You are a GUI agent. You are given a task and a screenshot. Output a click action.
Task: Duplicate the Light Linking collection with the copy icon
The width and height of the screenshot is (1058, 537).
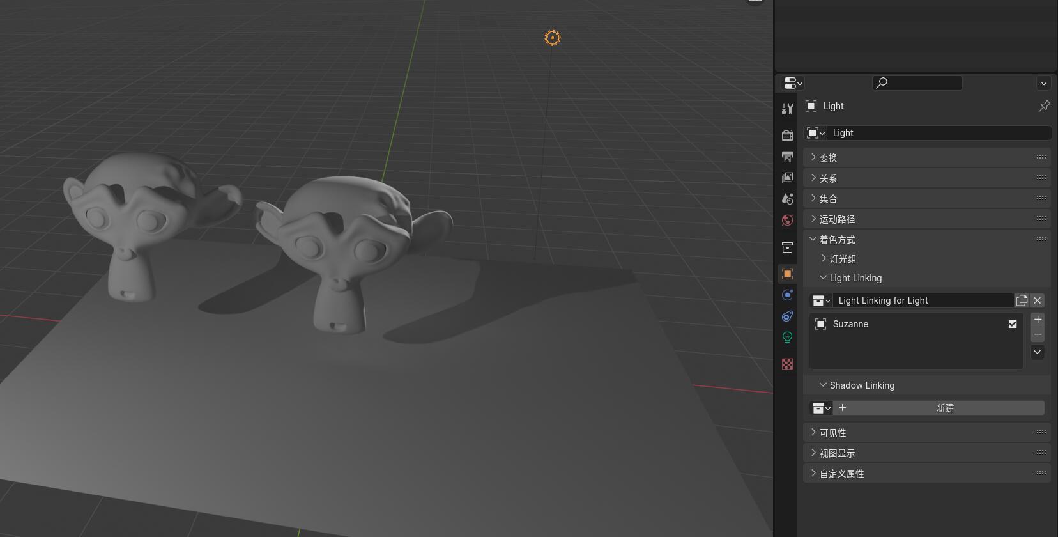1022,300
